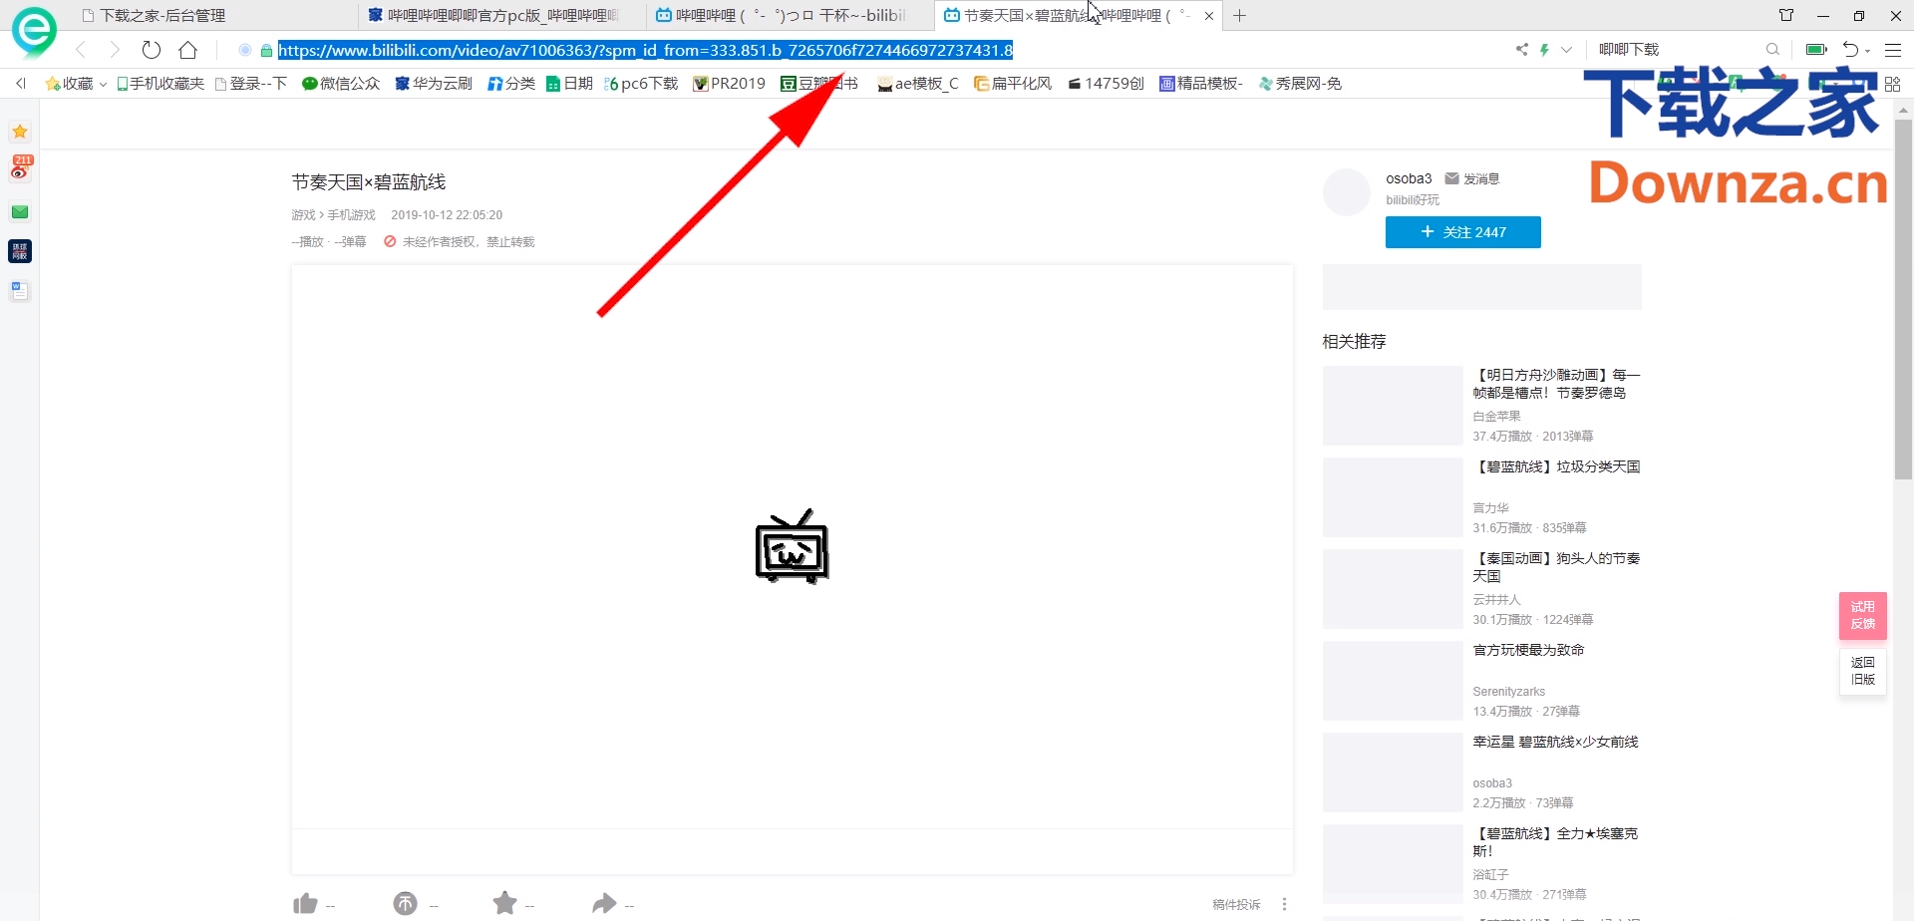Click the 关注 2447 follow button
The width and height of the screenshot is (1914, 921).
click(x=1462, y=231)
